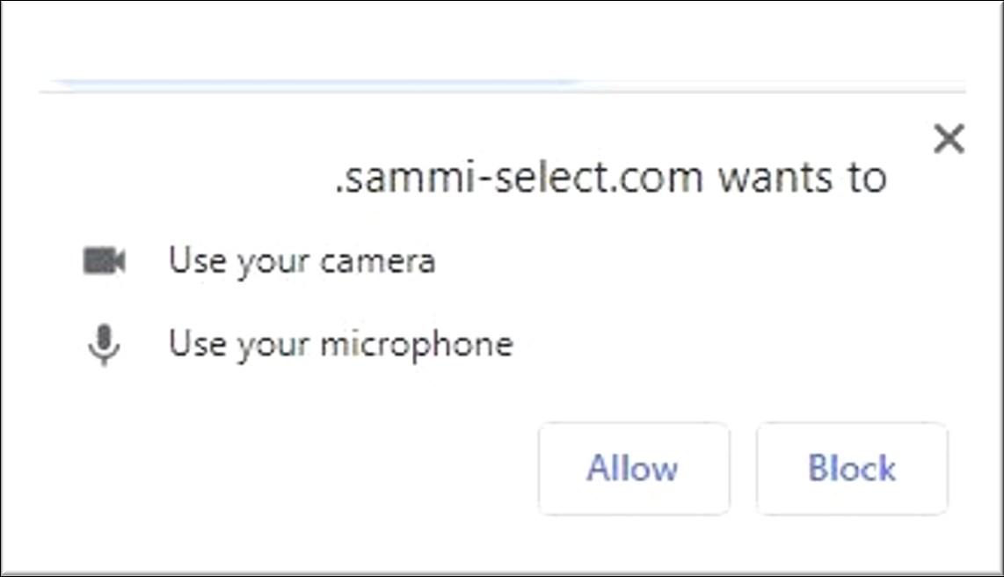Click the blue loading progress bar
Screen dimensions: 1004x577
point(316,84)
